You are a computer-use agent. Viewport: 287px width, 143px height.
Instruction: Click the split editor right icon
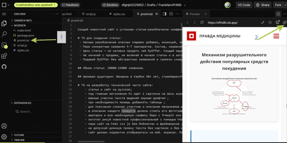click(x=165, y=14)
